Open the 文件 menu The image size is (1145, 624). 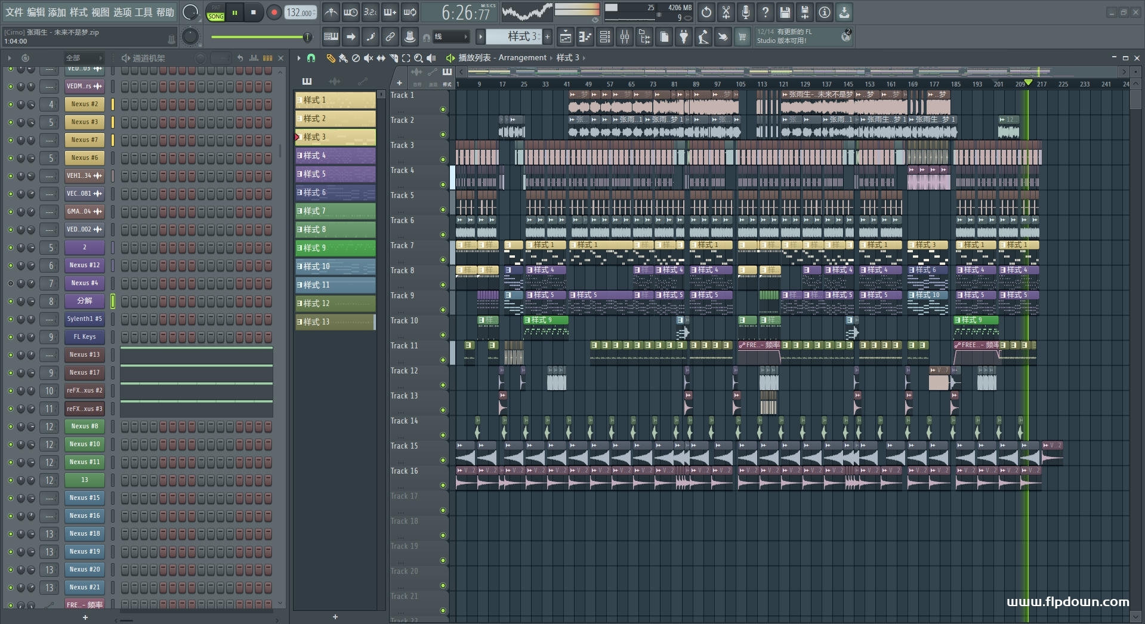click(x=14, y=13)
